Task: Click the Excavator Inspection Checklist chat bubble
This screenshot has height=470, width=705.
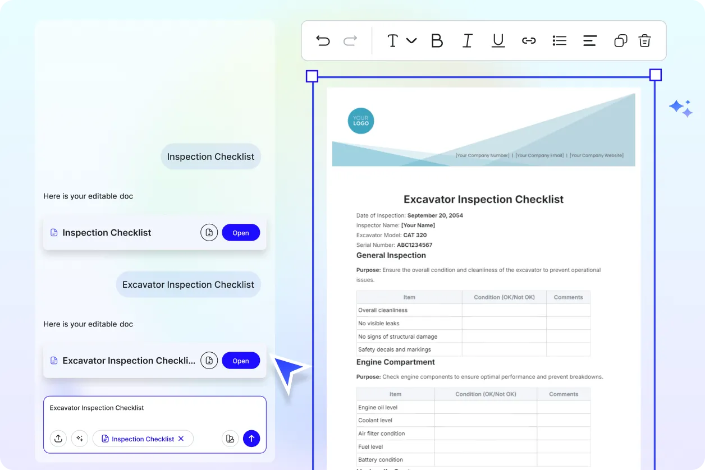Action: point(189,284)
